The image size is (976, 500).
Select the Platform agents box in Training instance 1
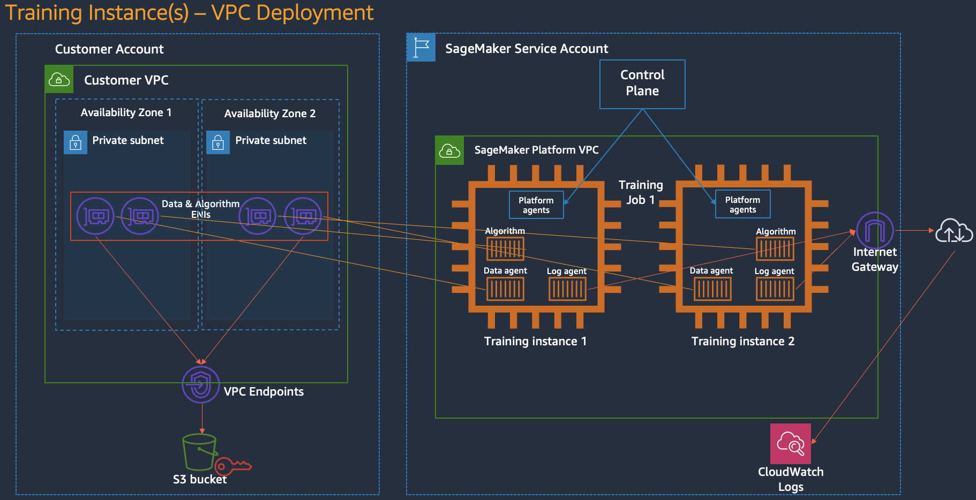536,204
